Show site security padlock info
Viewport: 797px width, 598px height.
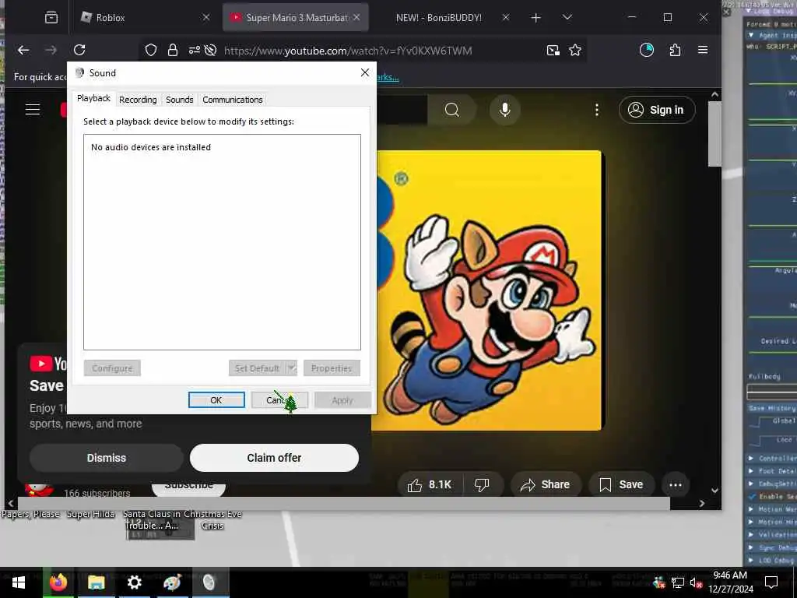pyautogui.click(x=173, y=50)
